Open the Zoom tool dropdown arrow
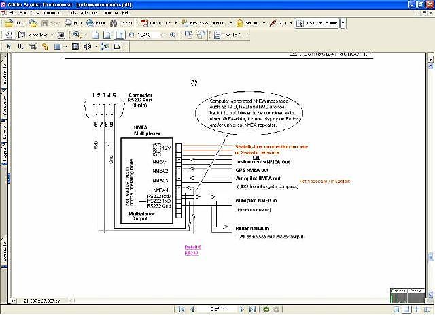The image size is (435, 315). coord(86,35)
